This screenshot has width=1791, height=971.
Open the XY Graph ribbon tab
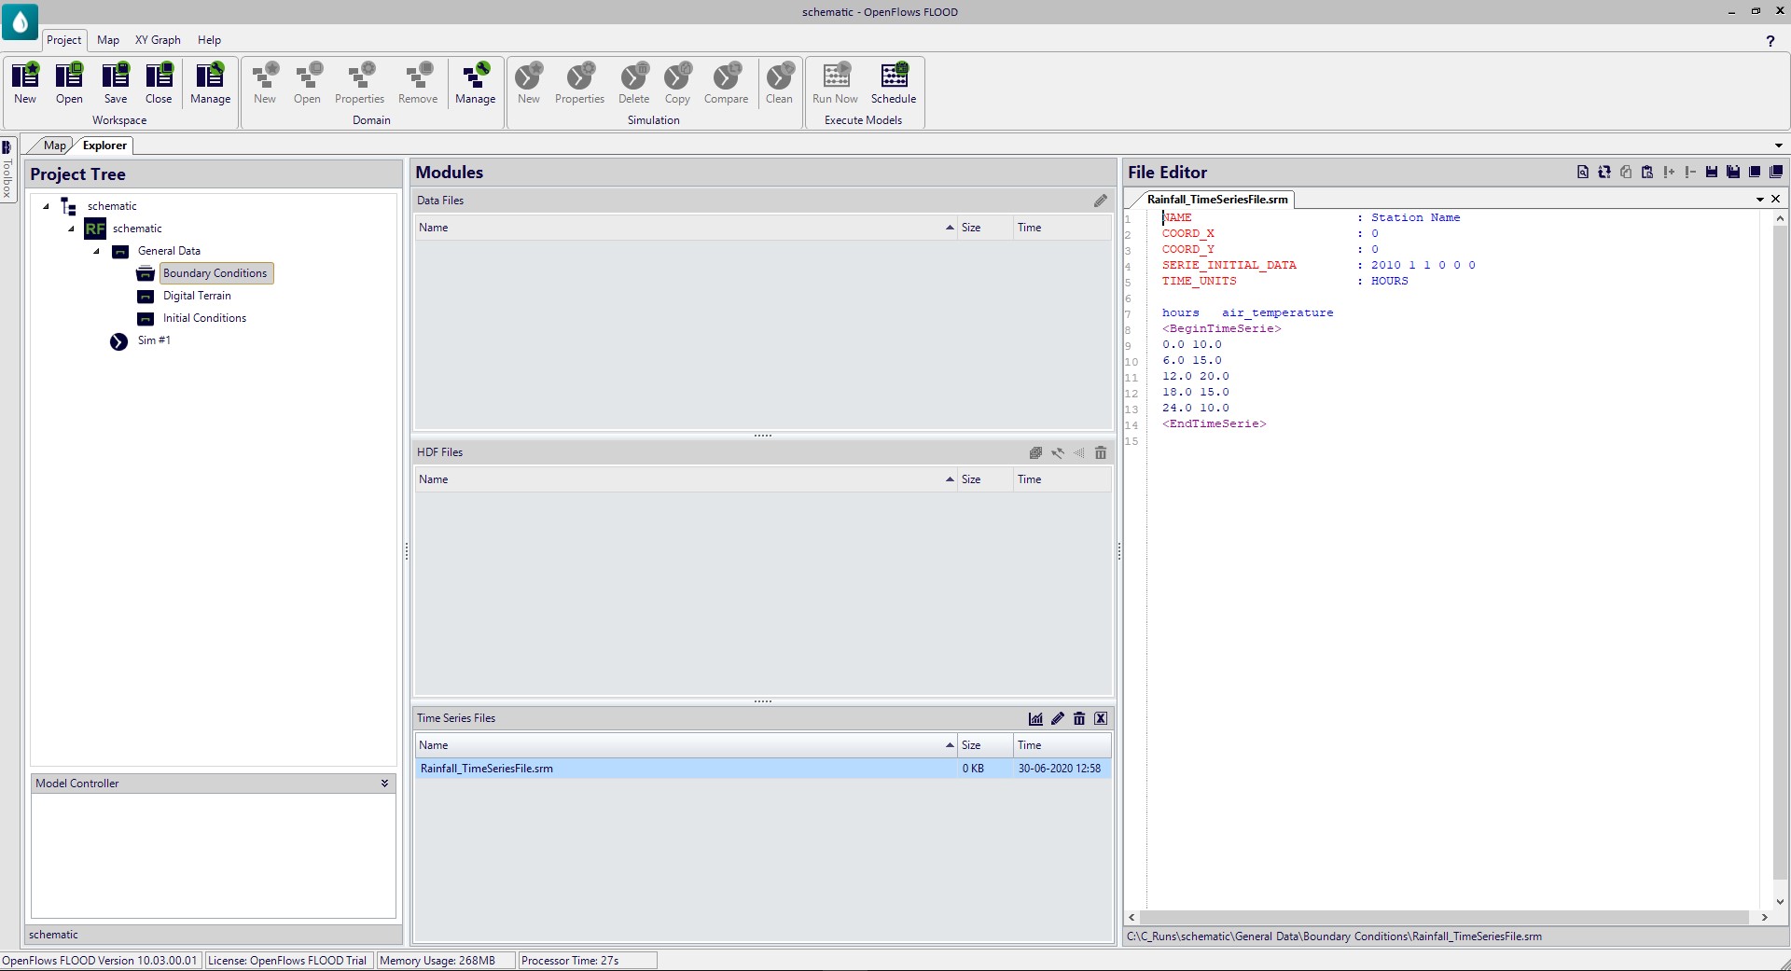[x=158, y=40]
